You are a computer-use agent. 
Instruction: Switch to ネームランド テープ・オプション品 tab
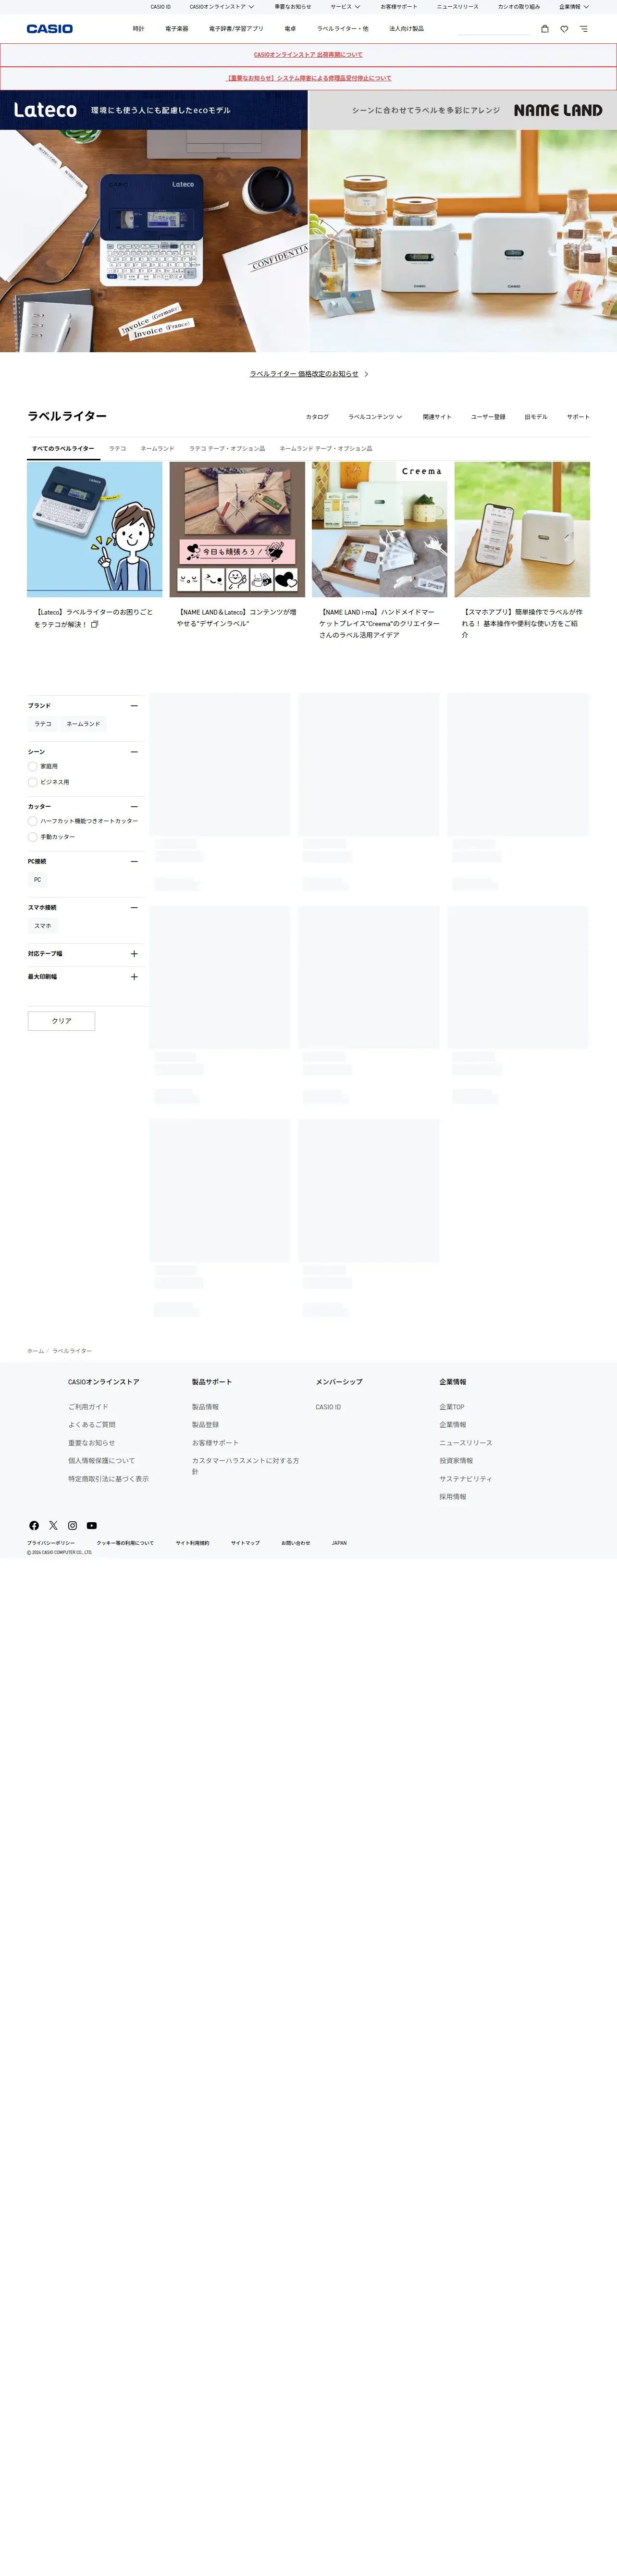point(326,449)
